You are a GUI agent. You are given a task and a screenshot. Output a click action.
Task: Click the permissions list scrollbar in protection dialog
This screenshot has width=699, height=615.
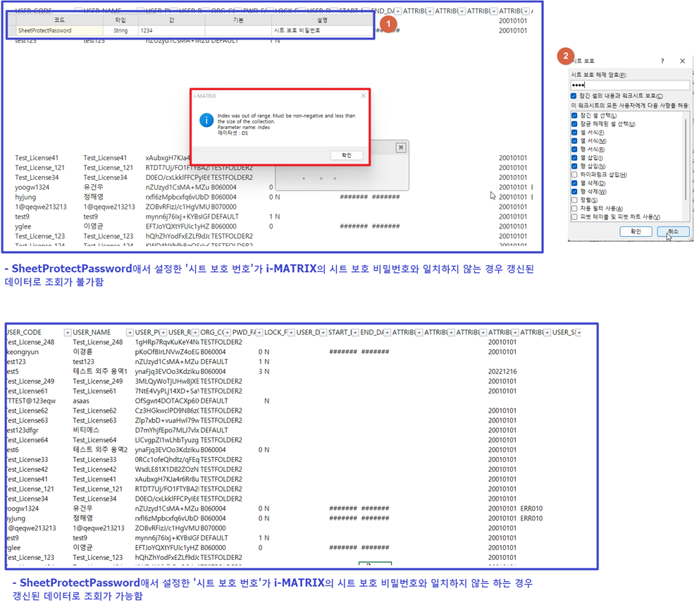(686, 159)
